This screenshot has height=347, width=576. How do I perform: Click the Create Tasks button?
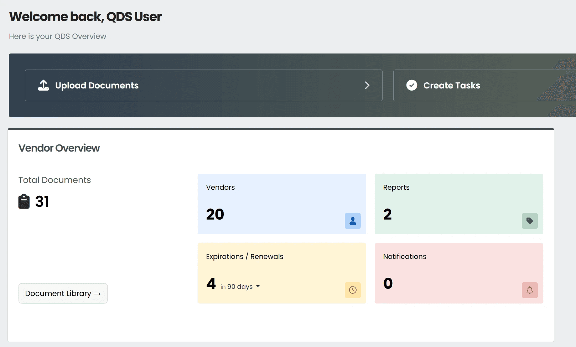[x=484, y=85]
